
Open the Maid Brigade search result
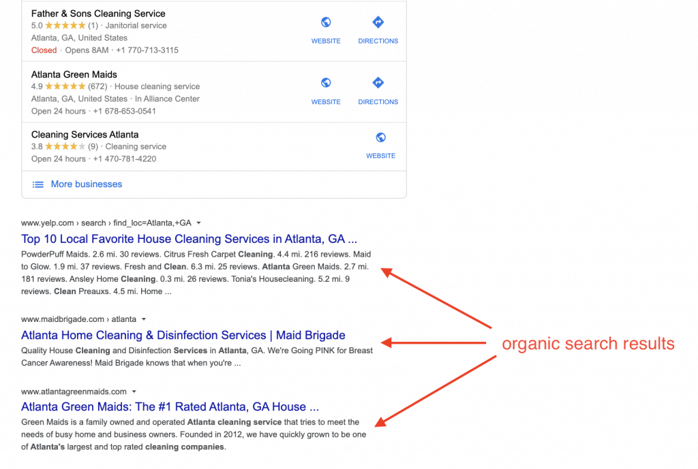click(183, 335)
